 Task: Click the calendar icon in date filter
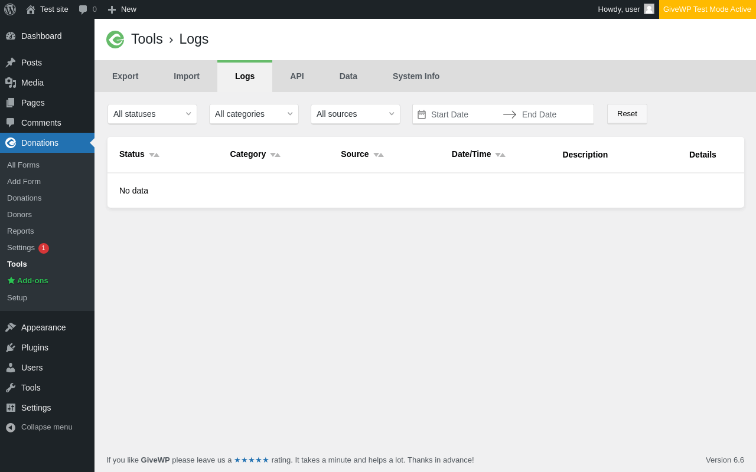click(422, 114)
